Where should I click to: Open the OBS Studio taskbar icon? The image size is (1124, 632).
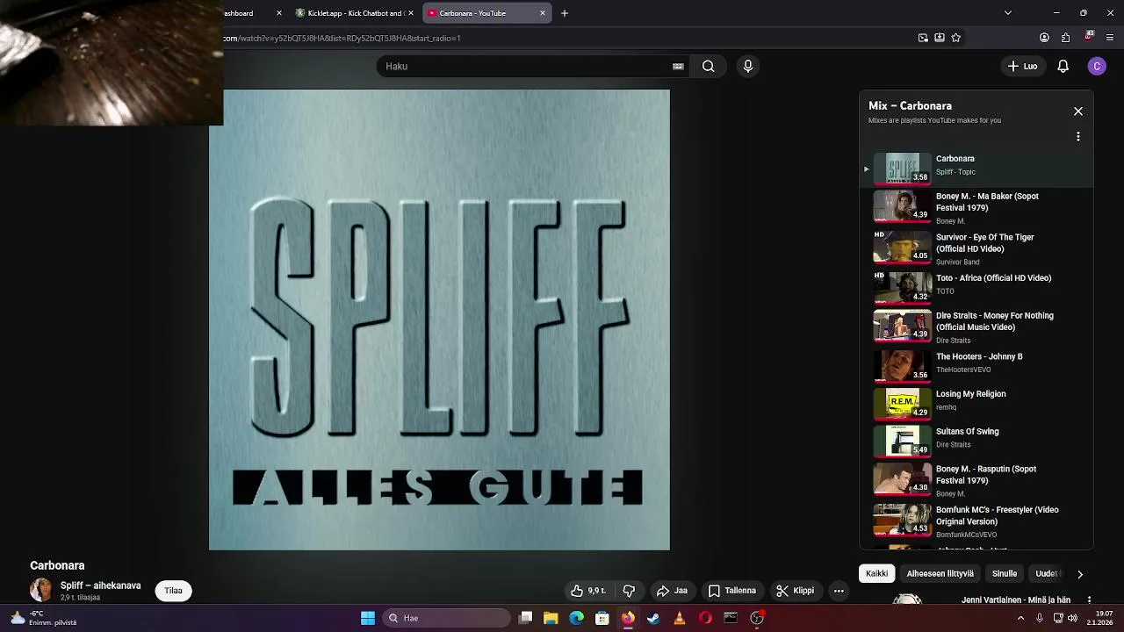coord(757,618)
